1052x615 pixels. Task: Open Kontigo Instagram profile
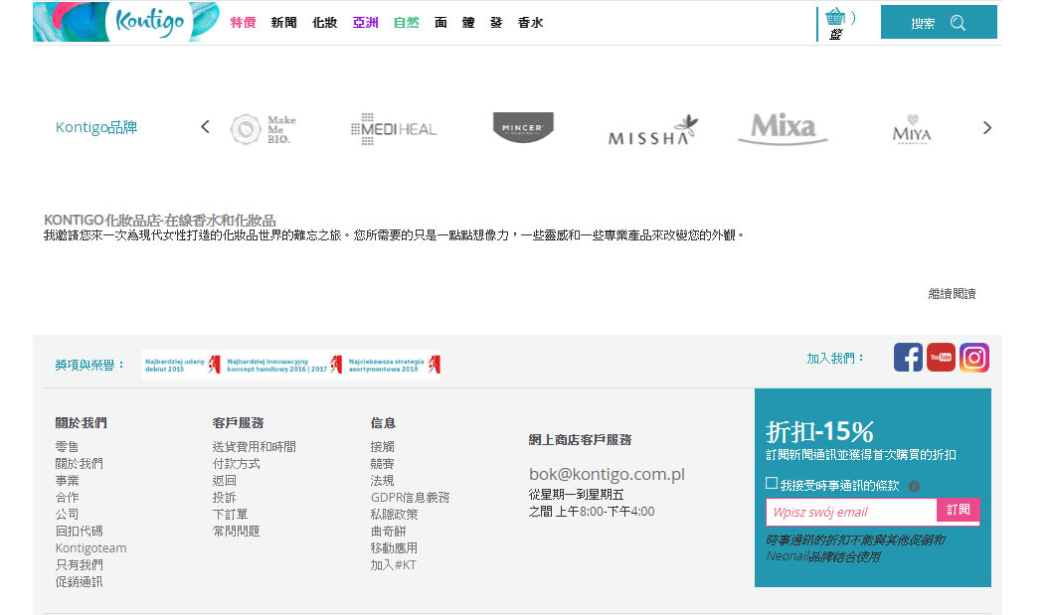tap(974, 358)
